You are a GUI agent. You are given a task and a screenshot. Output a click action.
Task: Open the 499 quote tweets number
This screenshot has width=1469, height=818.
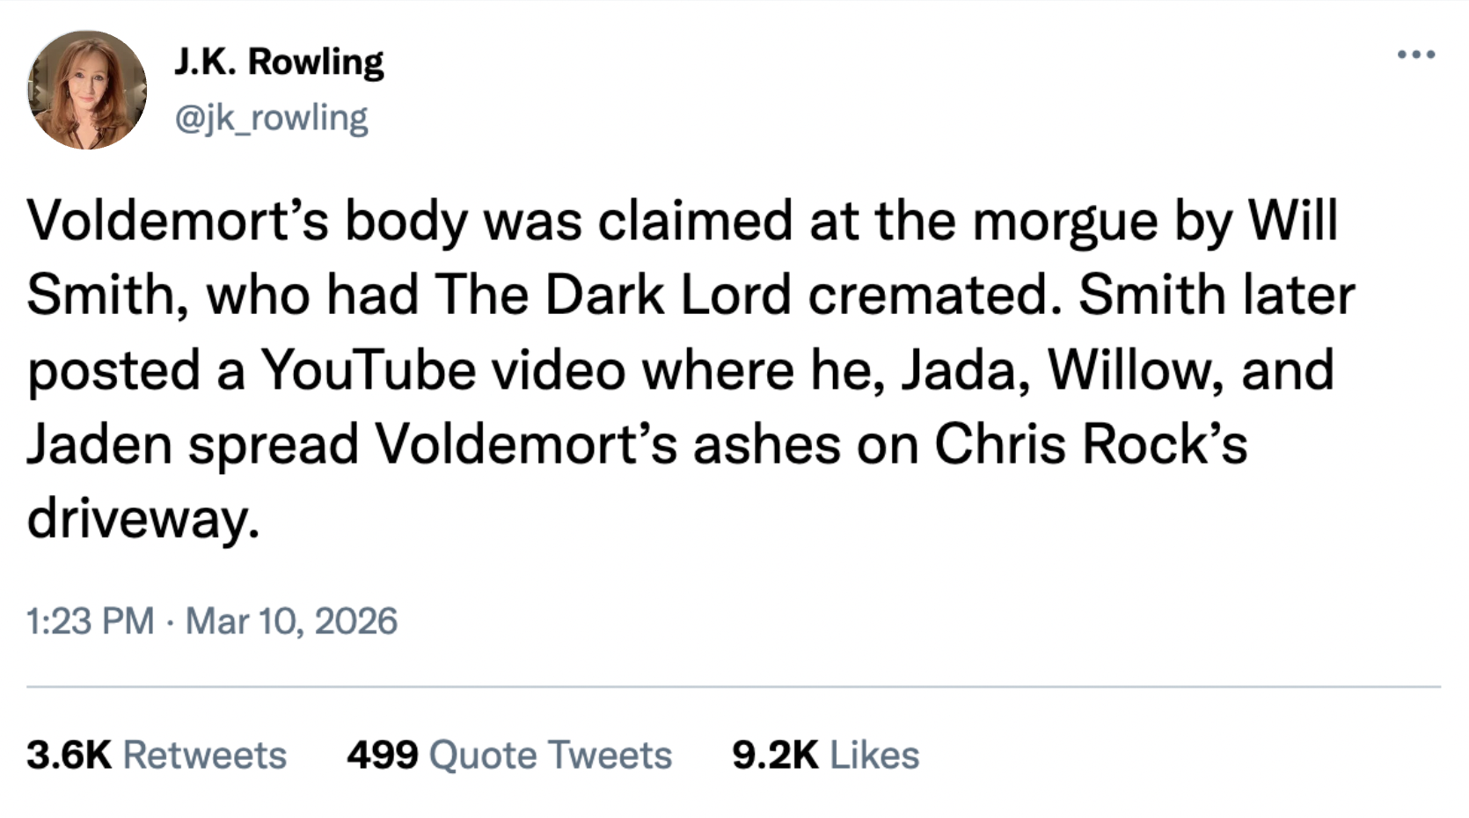click(x=382, y=755)
